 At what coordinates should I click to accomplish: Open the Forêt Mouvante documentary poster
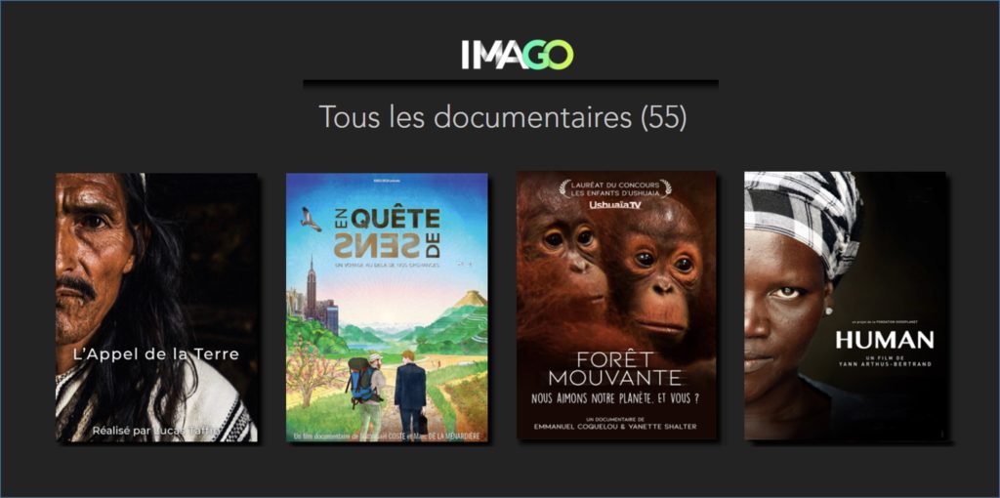click(x=617, y=306)
